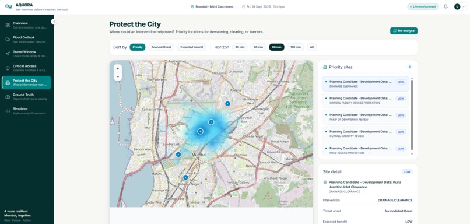Open the Simulator what-if scenarios page
The image size is (470, 224).
click(x=26, y=111)
